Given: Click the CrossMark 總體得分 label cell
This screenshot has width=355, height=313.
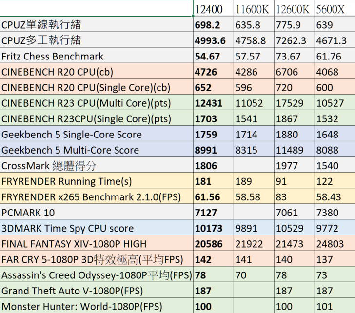Looking at the screenshot, I should pos(97,164).
